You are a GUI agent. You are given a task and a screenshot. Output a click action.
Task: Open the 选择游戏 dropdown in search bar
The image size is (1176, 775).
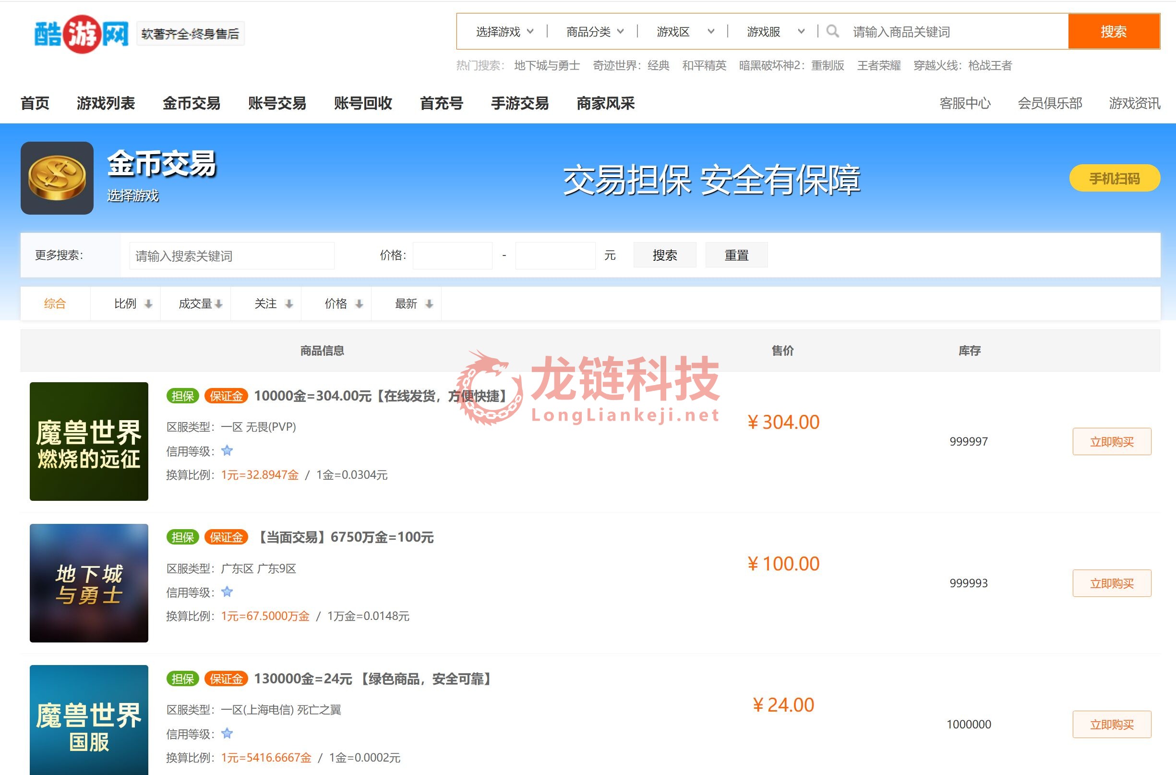(x=504, y=32)
